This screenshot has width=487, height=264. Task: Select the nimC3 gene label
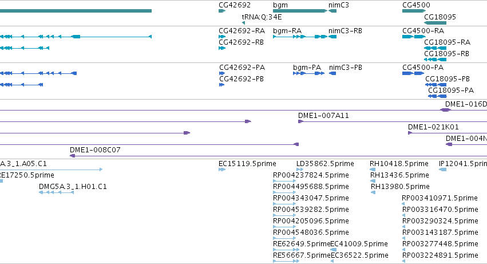click(x=339, y=5)
